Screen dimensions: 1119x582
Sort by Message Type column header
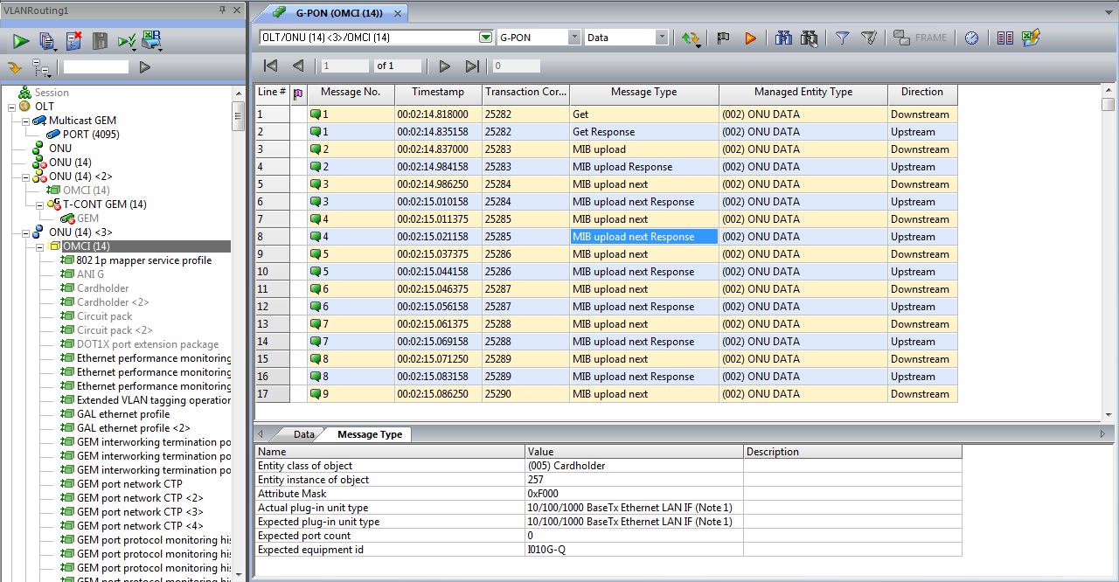point(644,92)
